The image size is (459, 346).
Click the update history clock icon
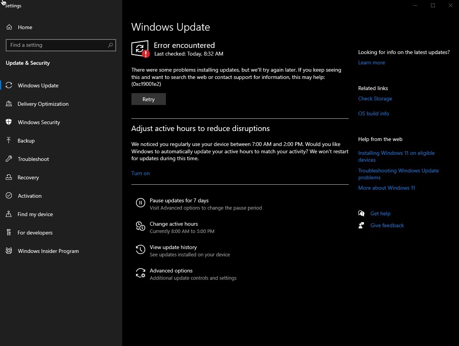point(141,249)
